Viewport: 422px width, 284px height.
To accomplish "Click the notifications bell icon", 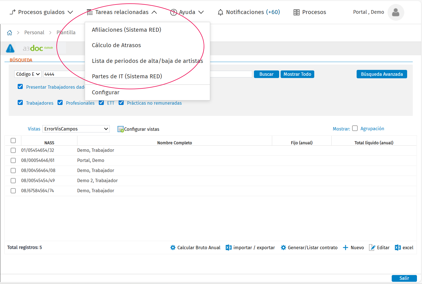I will click(x=221, y=12).
